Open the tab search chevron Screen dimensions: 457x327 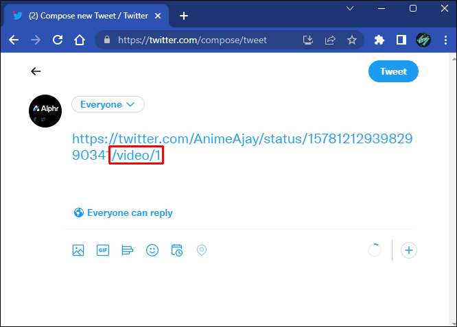click(350, 8)
